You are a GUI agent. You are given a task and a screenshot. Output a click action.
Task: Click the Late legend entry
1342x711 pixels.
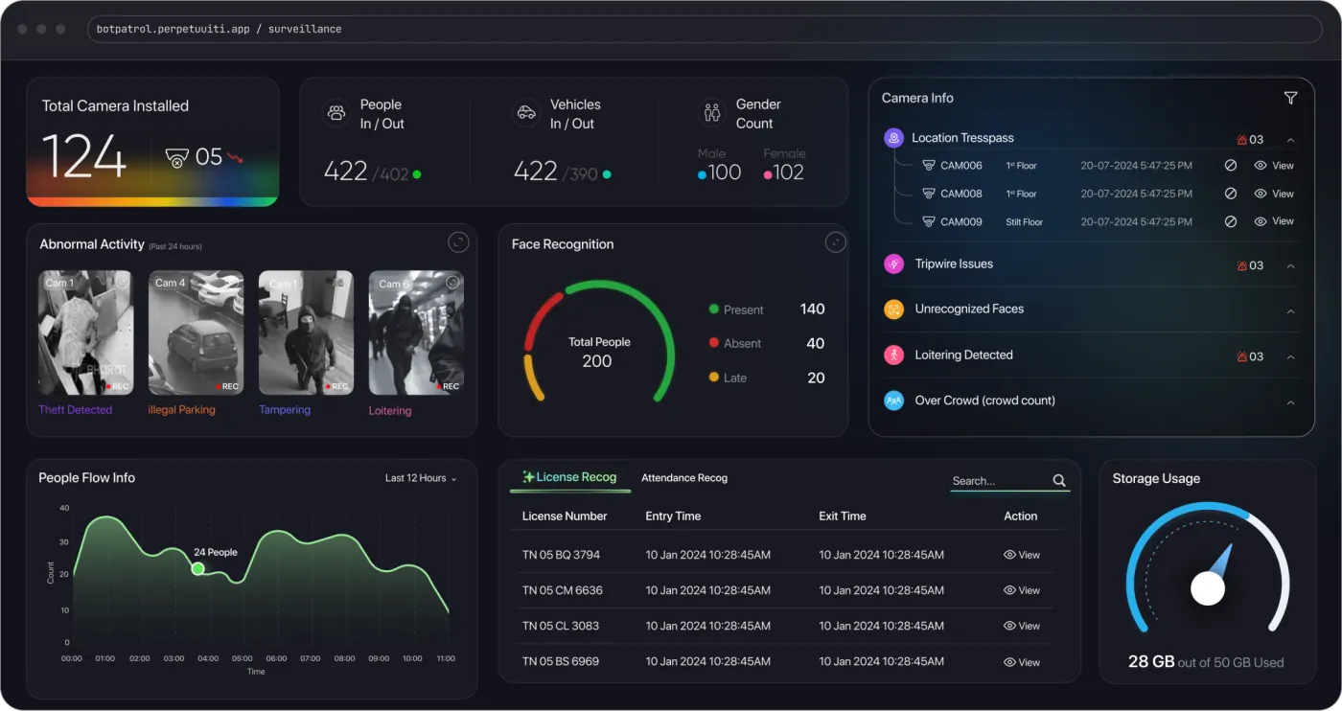point(728,378)
